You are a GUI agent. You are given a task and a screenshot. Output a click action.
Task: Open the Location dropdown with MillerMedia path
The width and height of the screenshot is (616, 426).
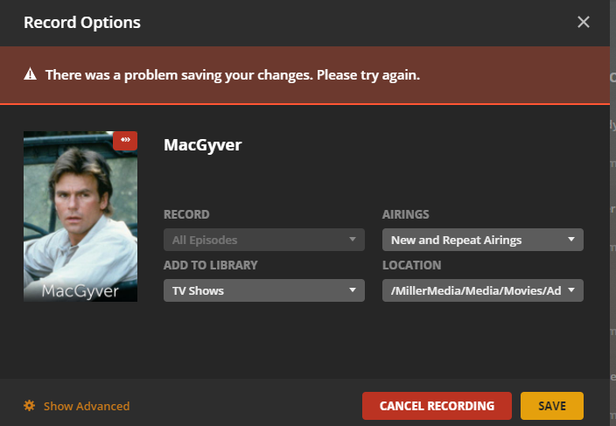pyautogui.click(x=483, y=290)
